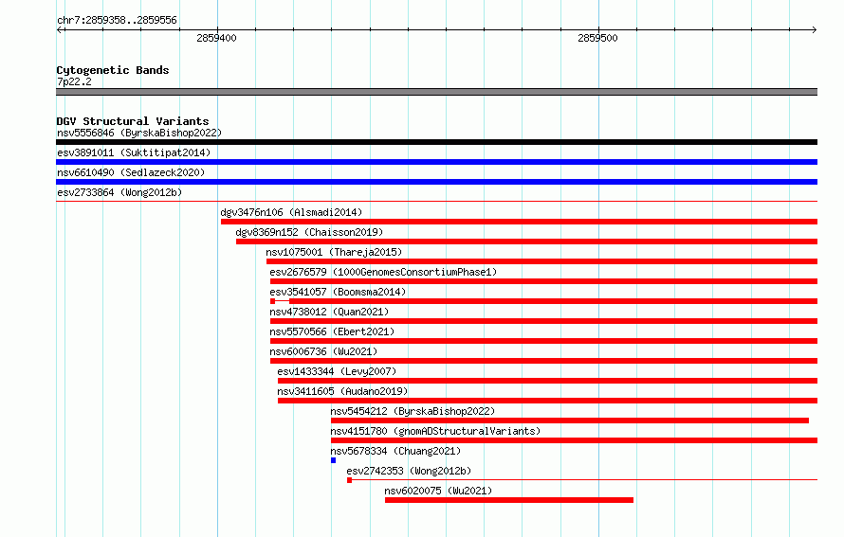Open the esv3541057 (Boomsma2014) label

click(338, 292)
